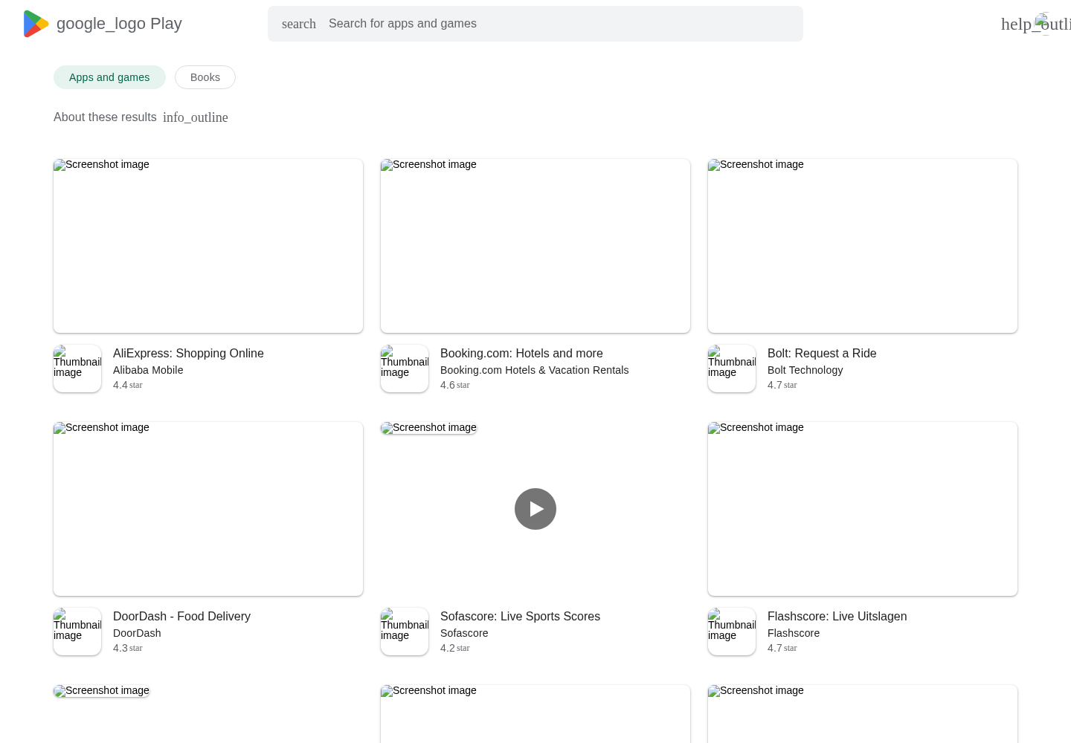Focus the Search for apps and games field
Viewport: 1071px width, 743px height.
point(535,24)
